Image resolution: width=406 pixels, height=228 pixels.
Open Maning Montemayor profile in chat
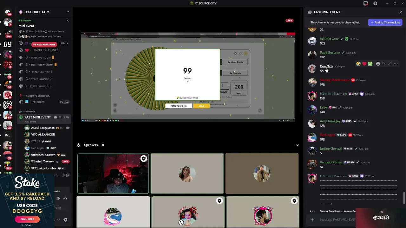pyautogui.click(x=335, y=80)
